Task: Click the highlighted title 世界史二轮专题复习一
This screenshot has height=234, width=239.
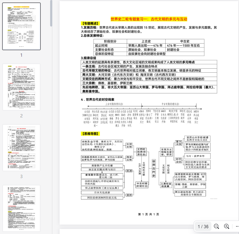Action: (149, 19)
